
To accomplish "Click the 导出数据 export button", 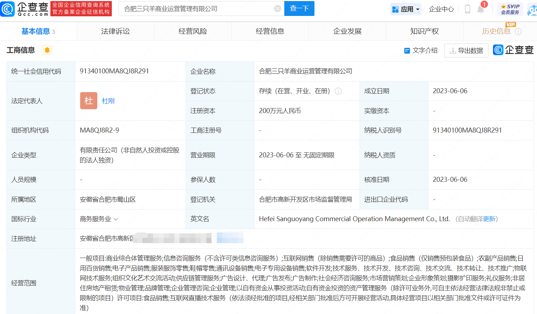I will [x=466, y=50].
